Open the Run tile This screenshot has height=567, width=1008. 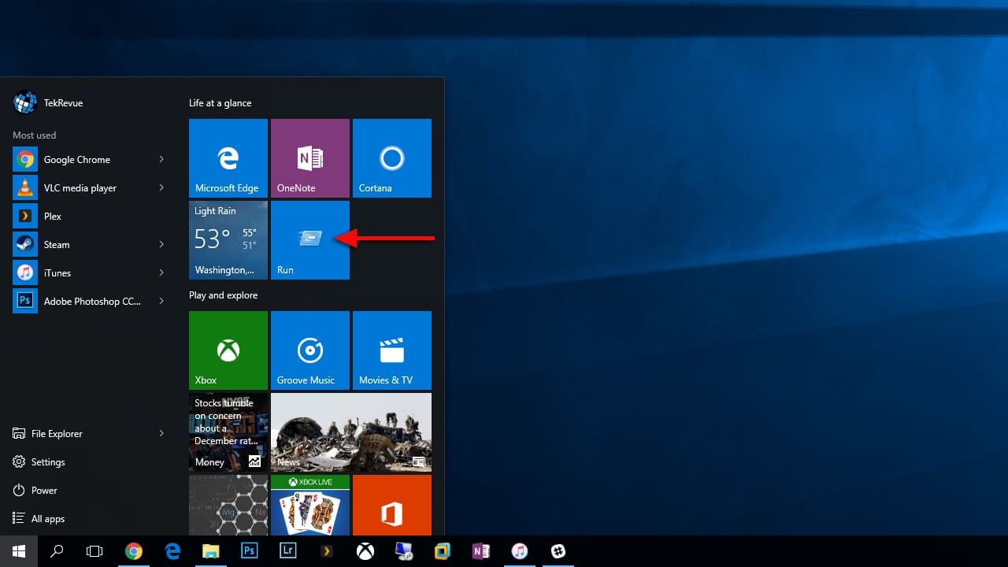tap(309, 240)
